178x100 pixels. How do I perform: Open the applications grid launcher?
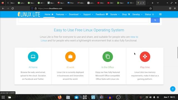point(3,97)
